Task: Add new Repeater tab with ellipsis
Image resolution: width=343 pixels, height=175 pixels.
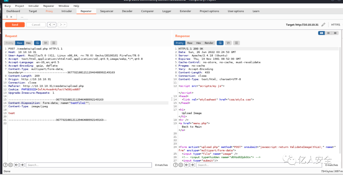Action: pyautogui.click(x=22, y=17)
